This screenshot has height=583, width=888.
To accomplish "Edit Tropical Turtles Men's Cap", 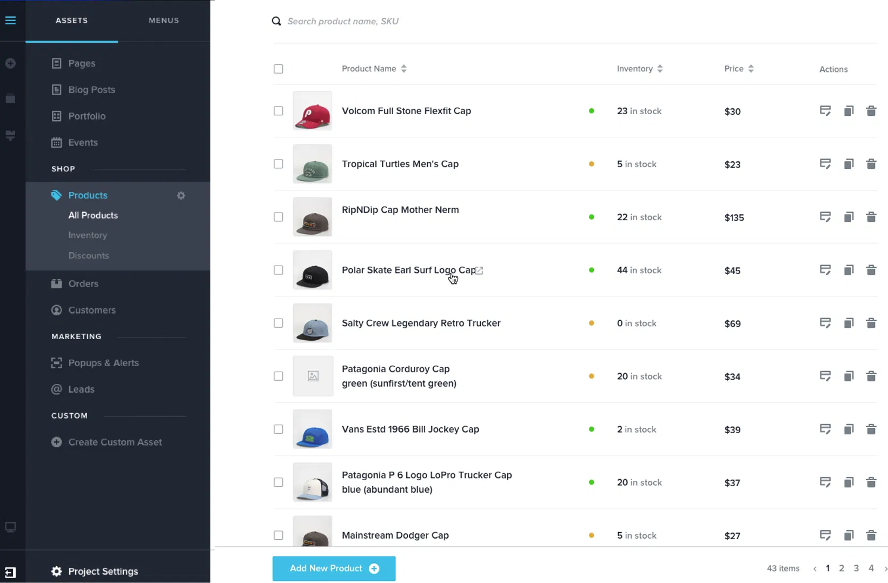I will [x=825, y=164].
